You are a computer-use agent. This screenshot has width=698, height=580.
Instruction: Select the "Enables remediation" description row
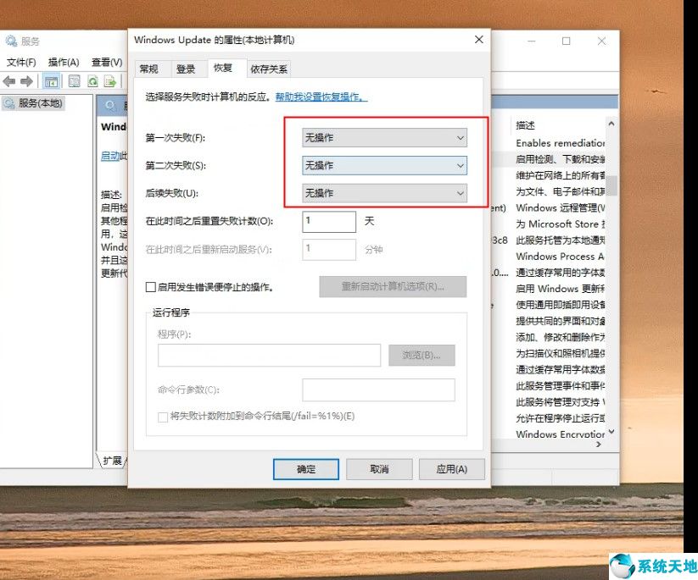pos(560,143)
